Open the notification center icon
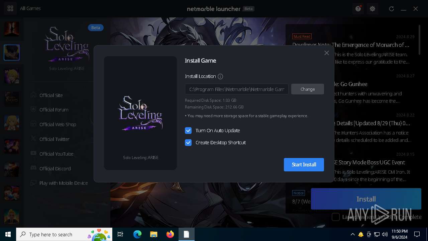The height and width of the screenshot is (241, 428). 417,234
